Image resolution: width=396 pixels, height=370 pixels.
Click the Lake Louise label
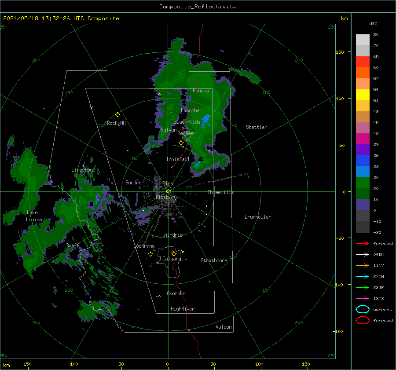[34, 216]
